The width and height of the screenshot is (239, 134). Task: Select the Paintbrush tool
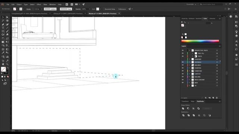(7, 31)
